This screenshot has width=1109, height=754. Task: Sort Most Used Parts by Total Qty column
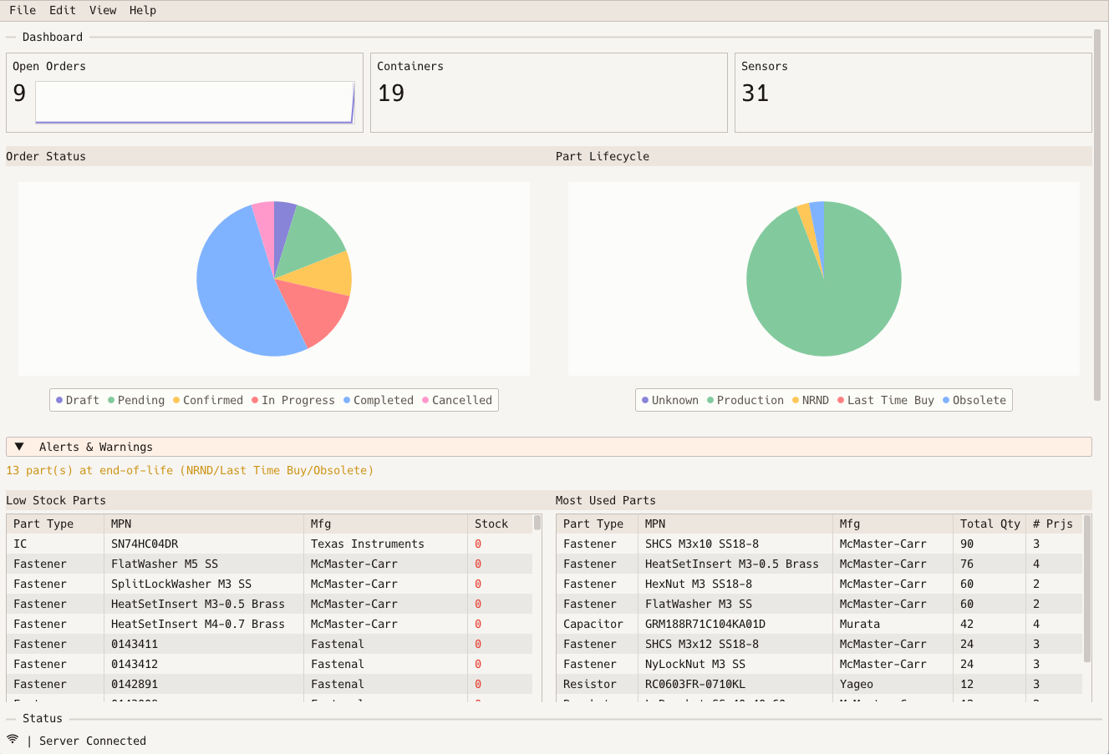[989, 524]
